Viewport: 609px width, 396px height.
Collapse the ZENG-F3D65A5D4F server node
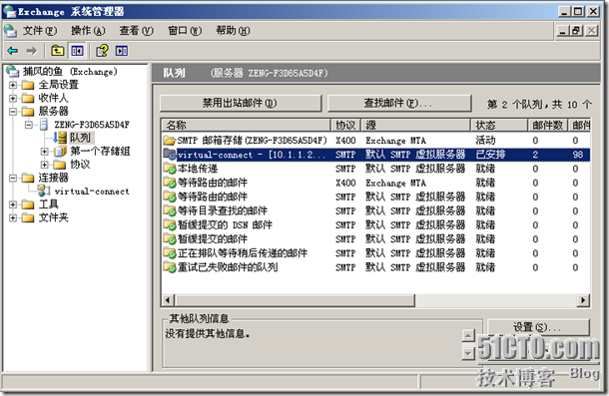point(29,125)
